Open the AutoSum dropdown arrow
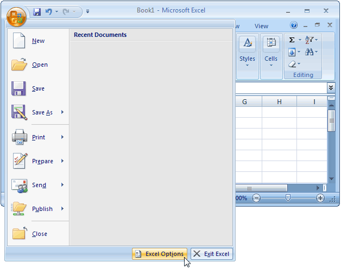 point(300,40)
